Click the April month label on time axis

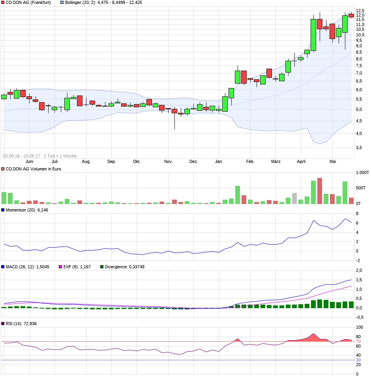coord(301,161)
